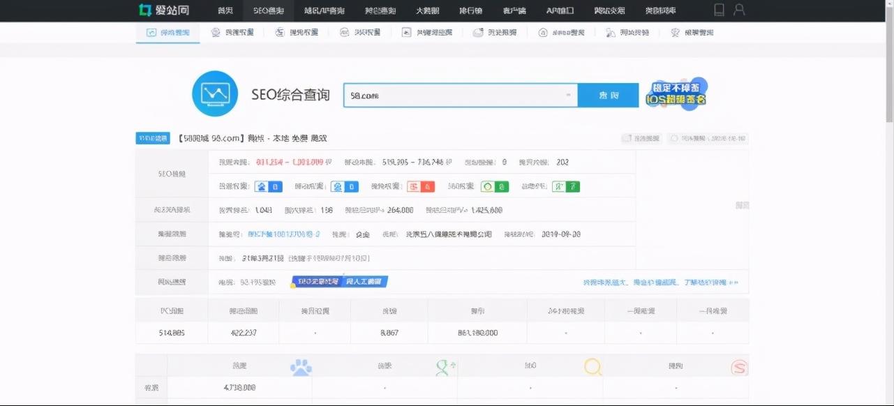Click the green Sogou rank badge
Screen dimensions: 894x406
[x=495, y=186]
